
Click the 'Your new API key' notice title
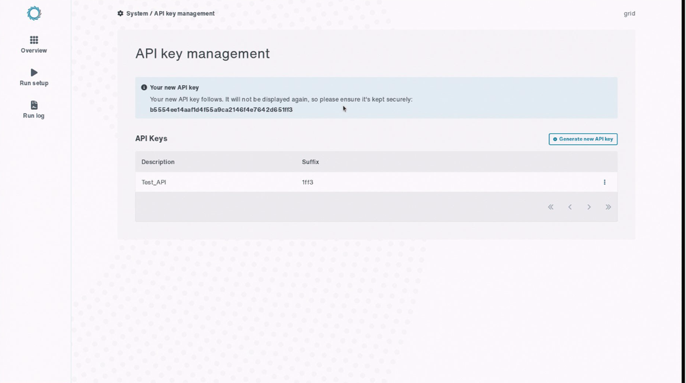[x=174, y=88]
